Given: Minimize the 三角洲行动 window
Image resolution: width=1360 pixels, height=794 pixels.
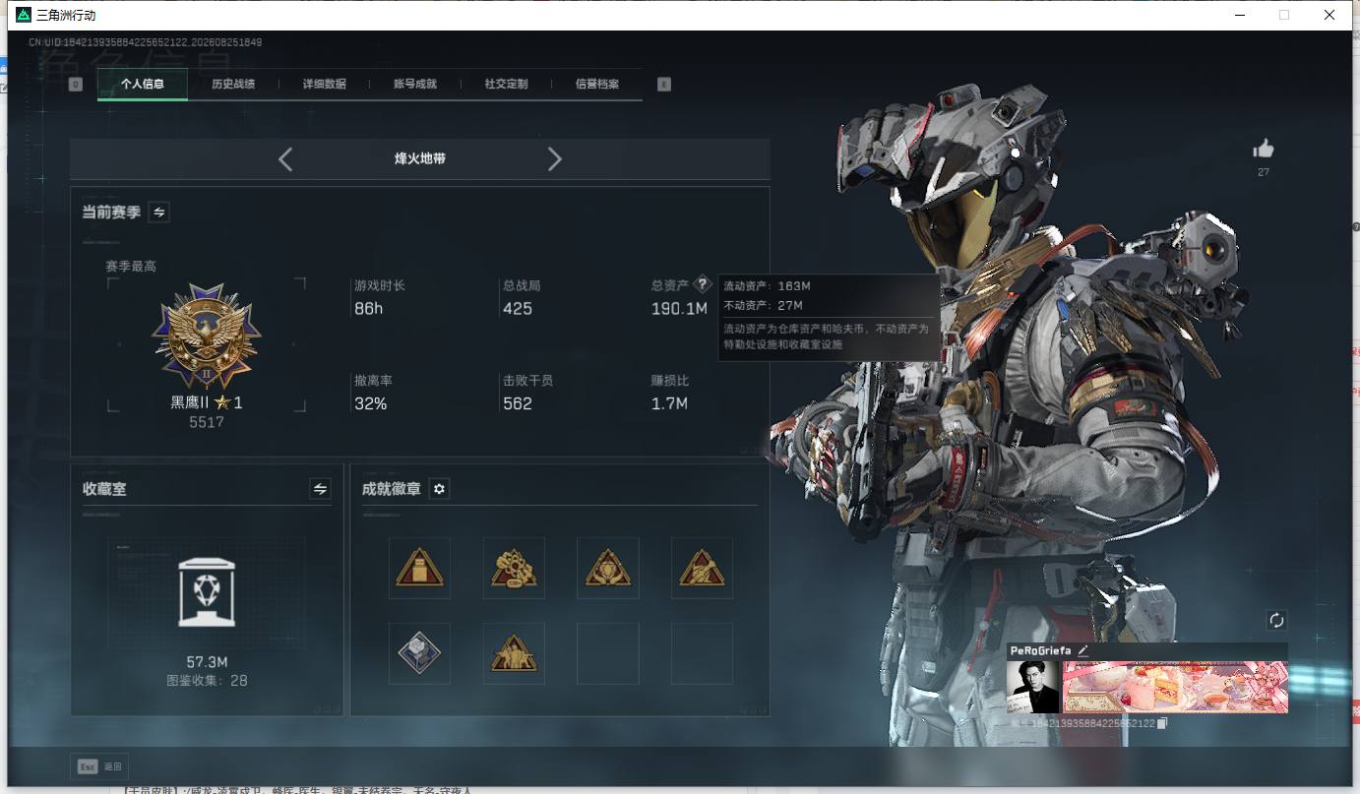Looking at the screenshot, I should point(1240,15).
